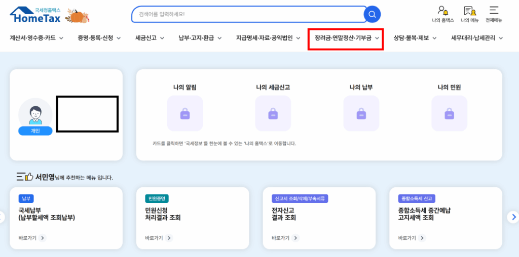Click lock icon under 나의 민원

(449, 113)
